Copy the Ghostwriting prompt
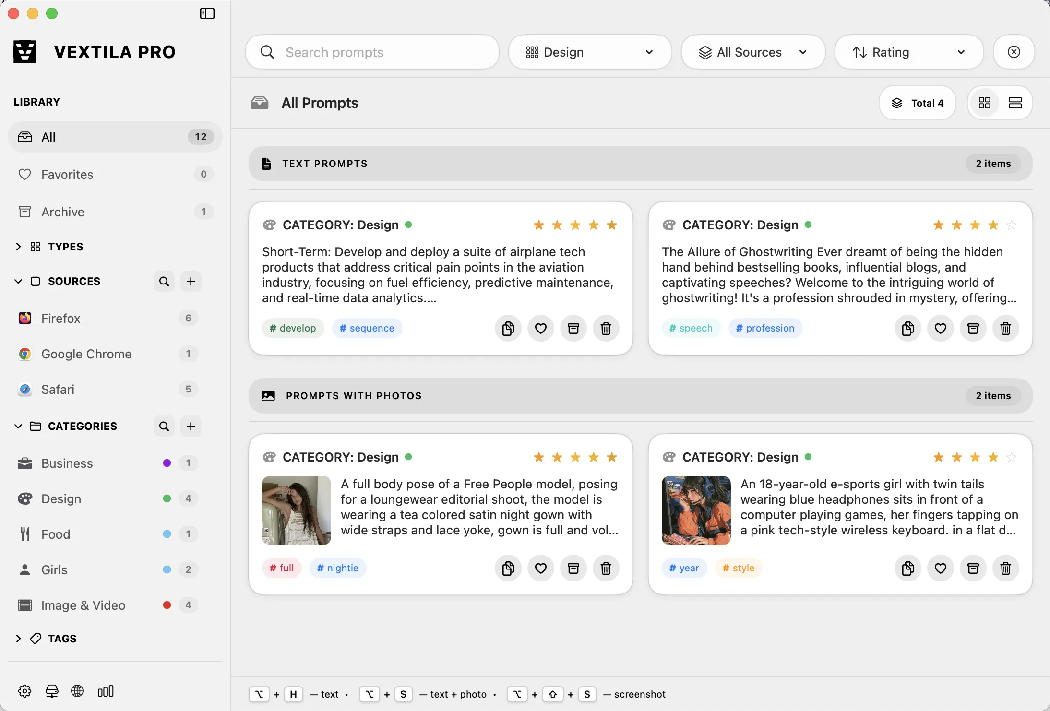This screenshot has width=1050, height=711. (908, 328)
